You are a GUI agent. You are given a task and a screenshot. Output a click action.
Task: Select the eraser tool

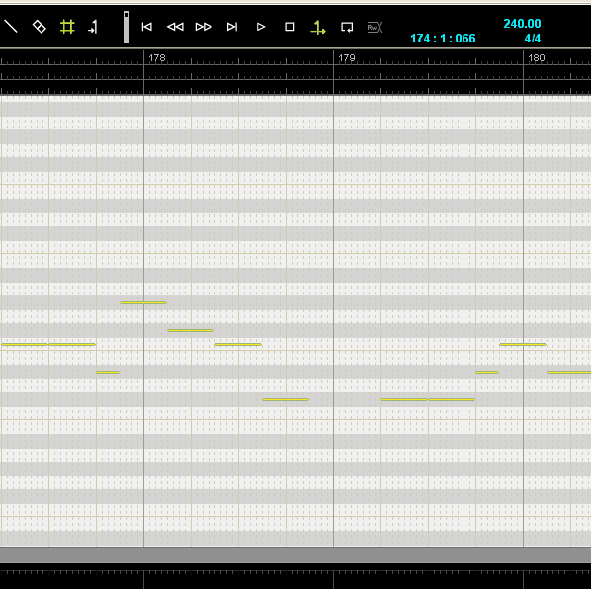39,27
